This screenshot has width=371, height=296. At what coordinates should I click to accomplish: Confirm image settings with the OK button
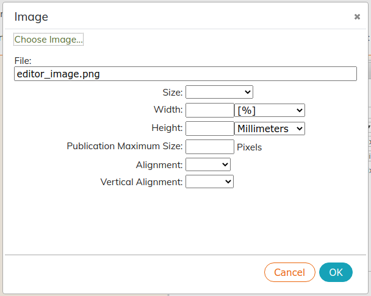coord(336,272)
